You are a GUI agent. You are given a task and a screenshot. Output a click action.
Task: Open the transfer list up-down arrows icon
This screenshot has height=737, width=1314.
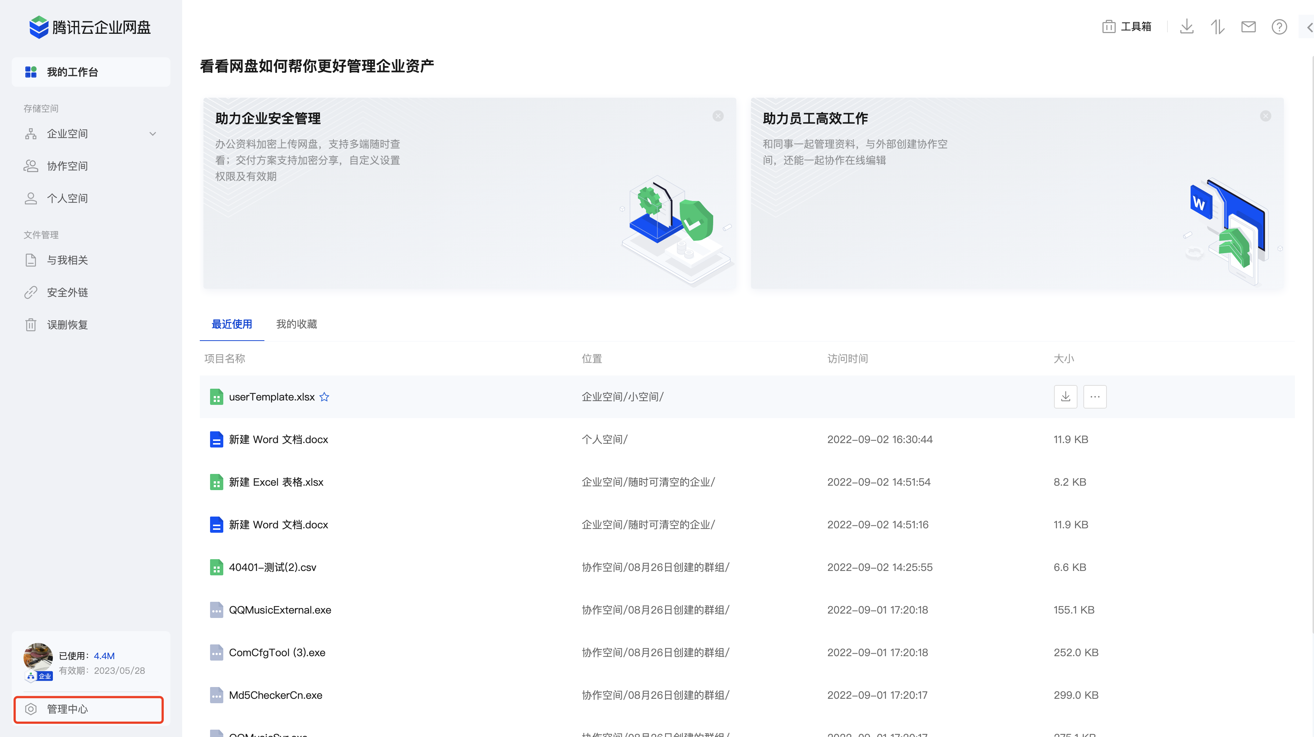pyautogui.click(x=1217, y=26)
